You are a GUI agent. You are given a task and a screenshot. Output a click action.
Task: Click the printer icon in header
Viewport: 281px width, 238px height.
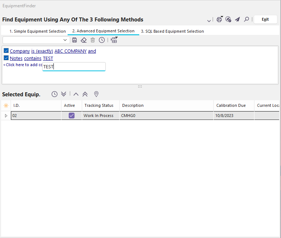pos(219,19)
